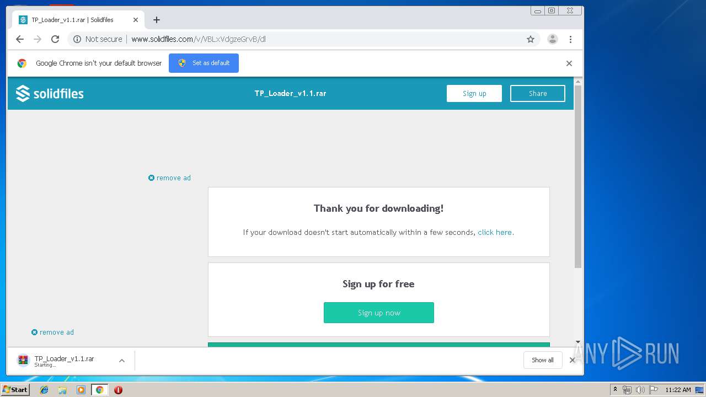Click the 'click here' download link
706x397 pixels.
click(x=495, y=232)
